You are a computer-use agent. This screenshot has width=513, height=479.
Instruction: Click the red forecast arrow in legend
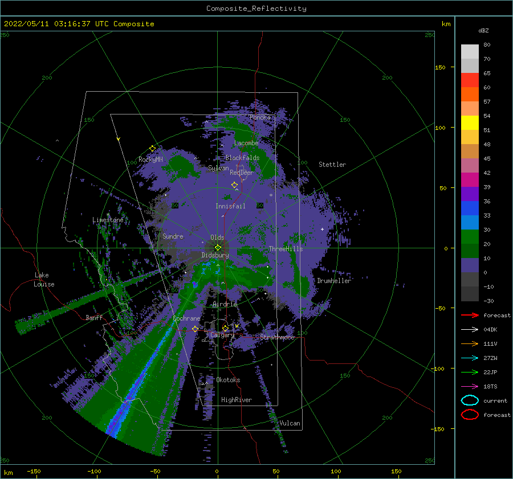tap(470, 315)
